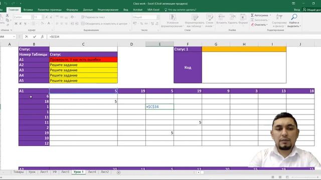Viewport: 321px width, 180px height.
Task: Click the Вход sign-in link
Action: tap(297, 10)
